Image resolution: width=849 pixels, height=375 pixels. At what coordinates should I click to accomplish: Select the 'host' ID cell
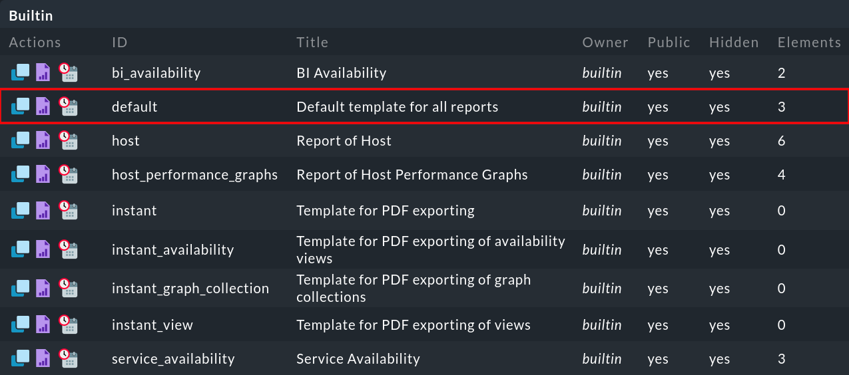click(x=126, y=141)
